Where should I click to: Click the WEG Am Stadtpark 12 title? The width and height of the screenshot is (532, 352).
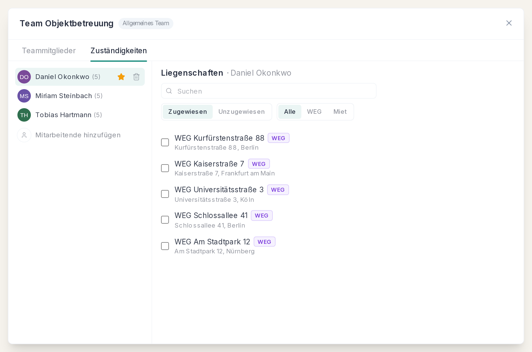pyautogui.click(x=212, y=242)
